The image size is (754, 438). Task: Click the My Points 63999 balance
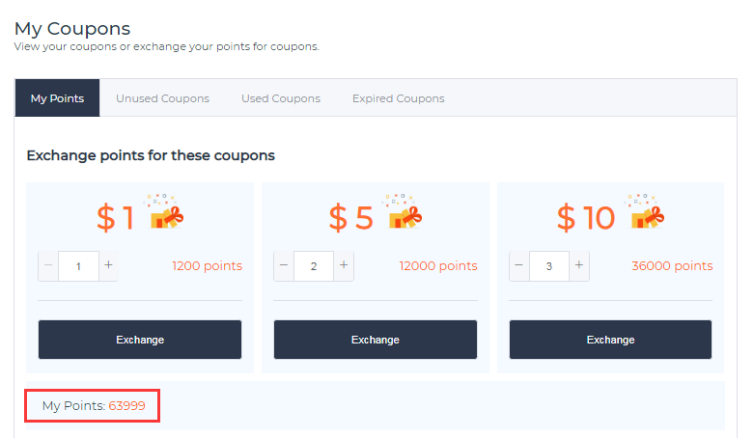(94, 406)
